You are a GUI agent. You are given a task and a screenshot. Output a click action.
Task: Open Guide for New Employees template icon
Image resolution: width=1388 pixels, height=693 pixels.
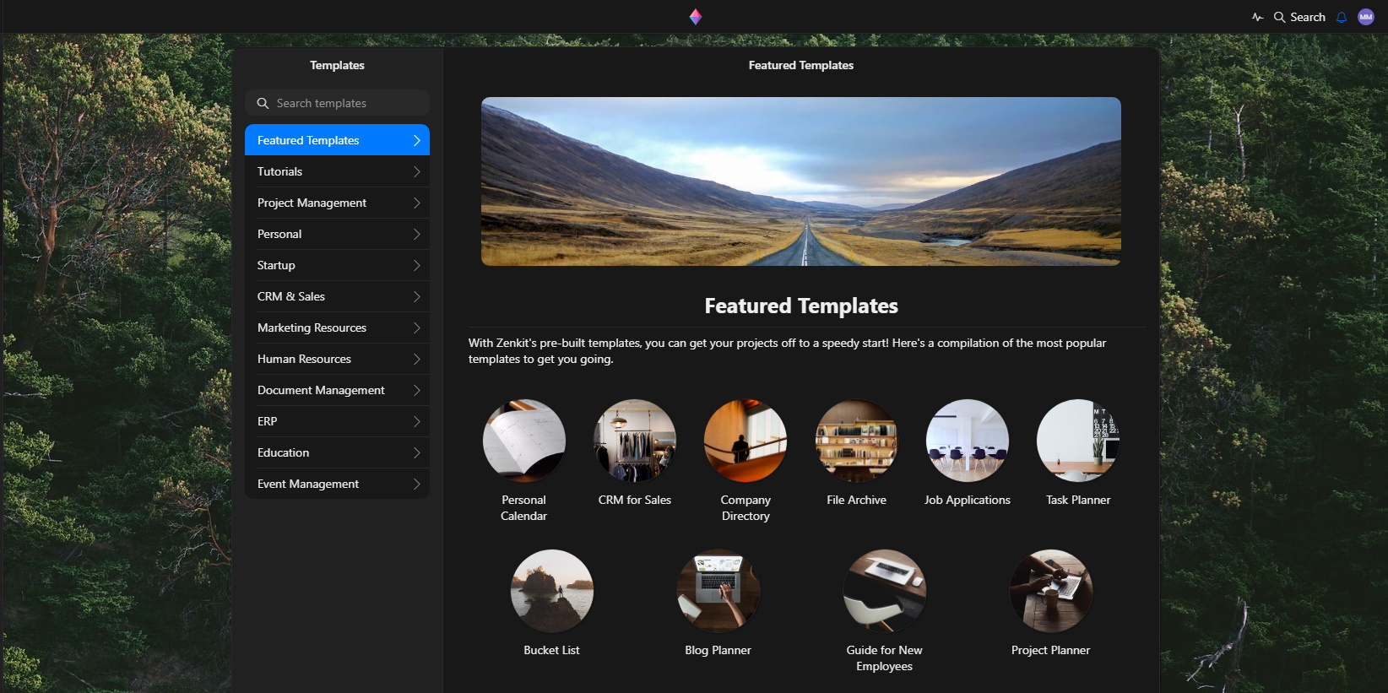[885, 591]
